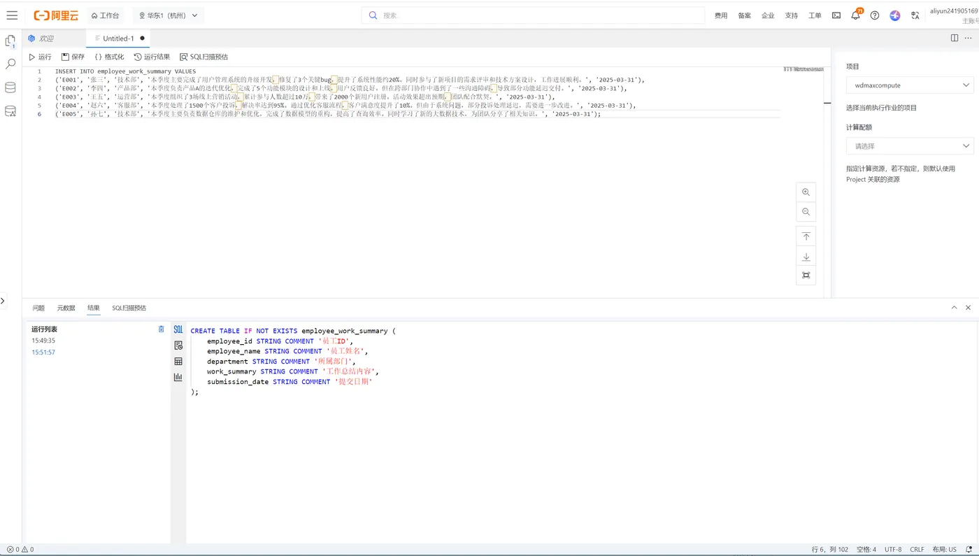979x556 pixels.
Task: Switch language with the translate icon
Action: click(915, 15)
